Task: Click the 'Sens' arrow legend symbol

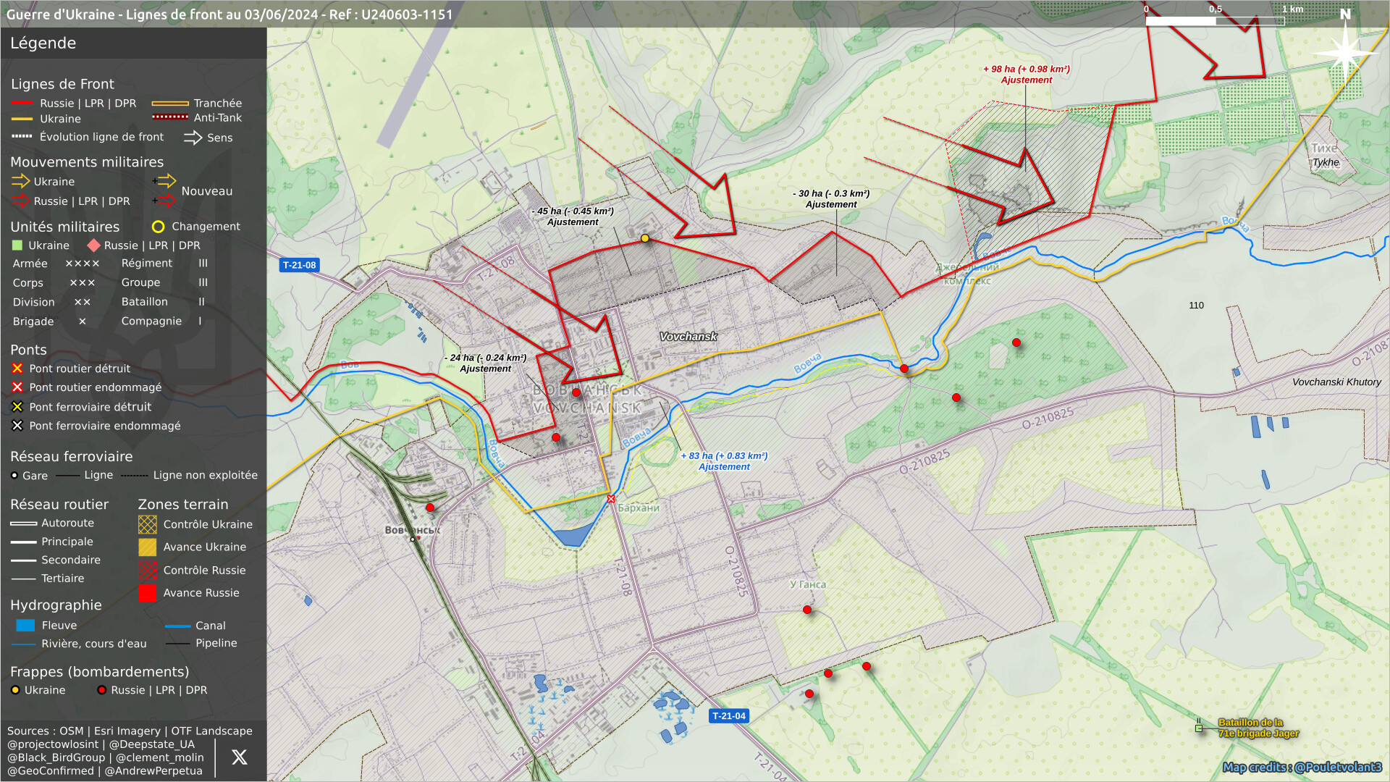Action: pyautogui.click(x=193, y=138)
